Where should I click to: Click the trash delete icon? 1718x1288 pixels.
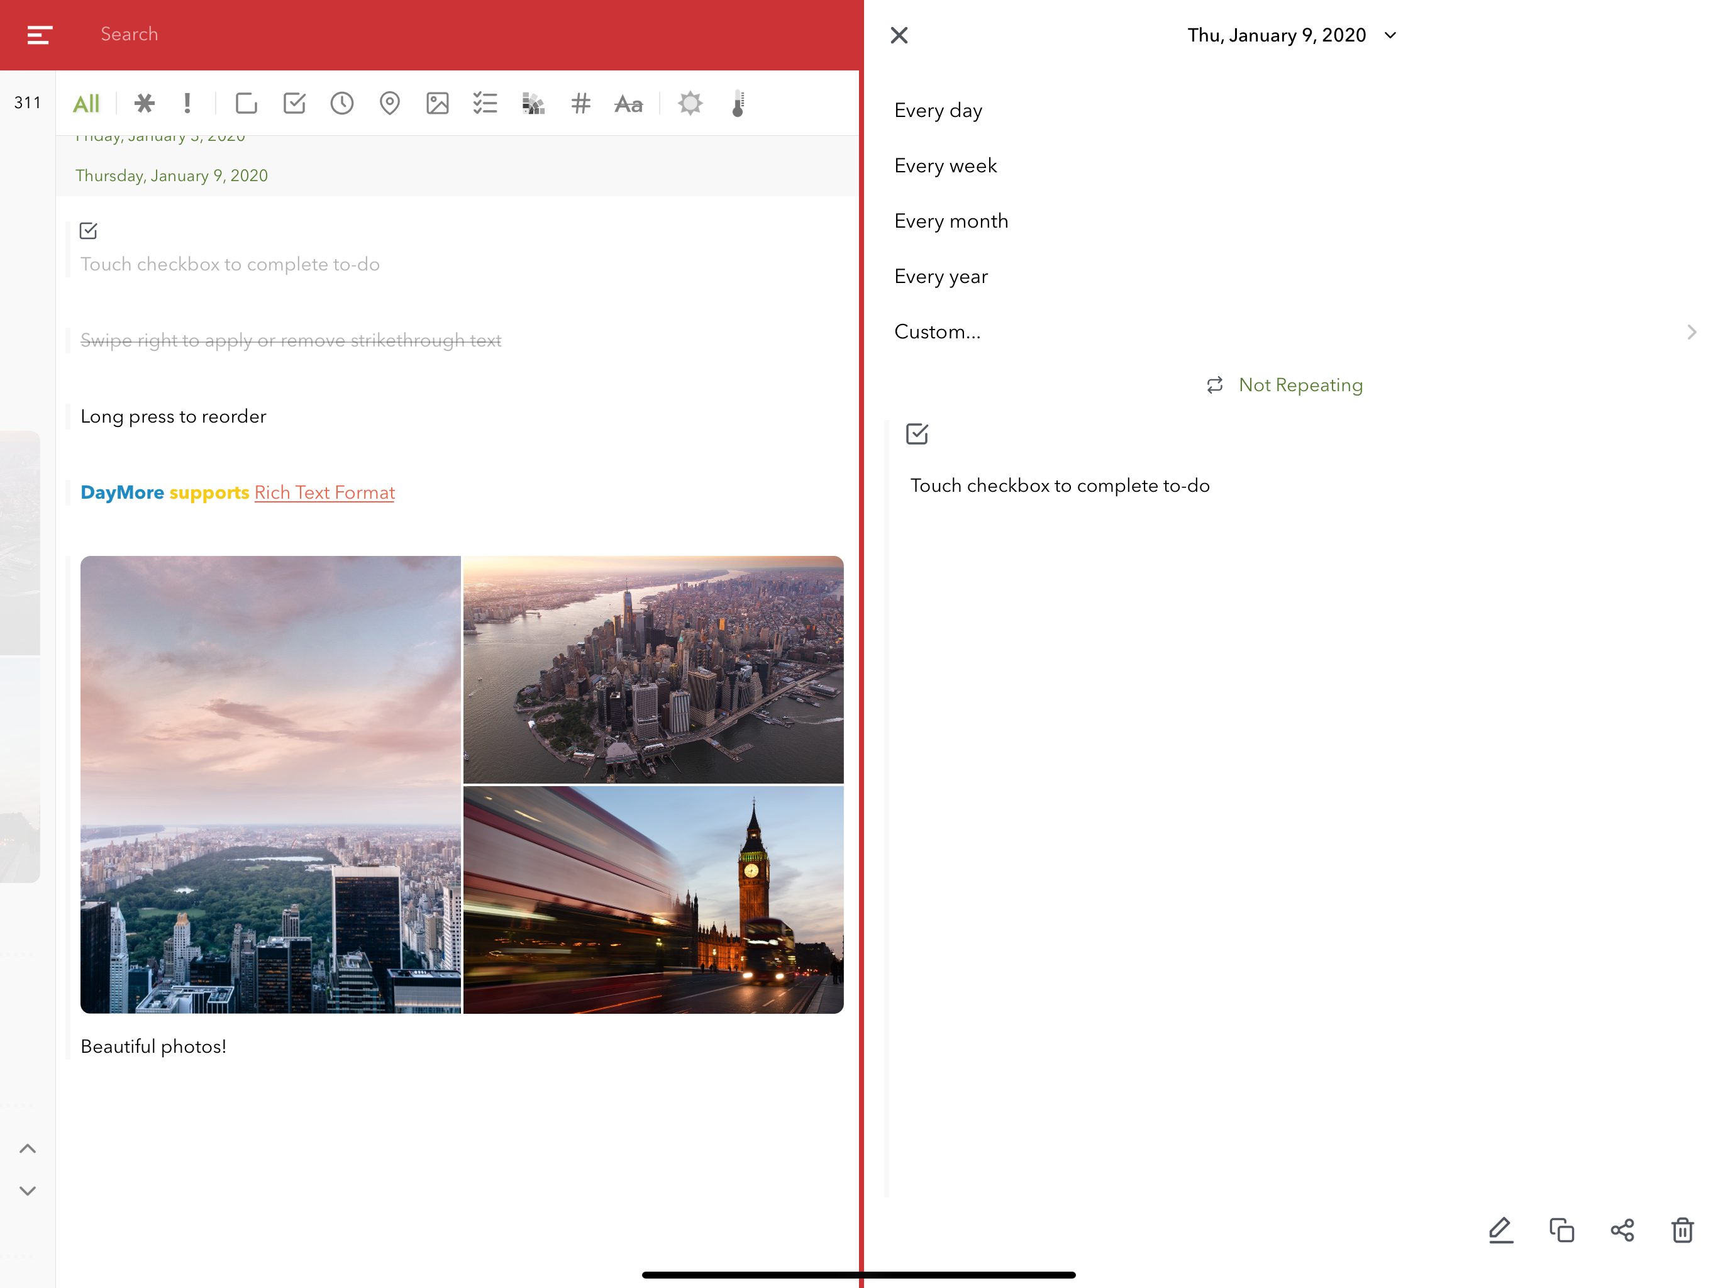[x=1682, y=1230]
